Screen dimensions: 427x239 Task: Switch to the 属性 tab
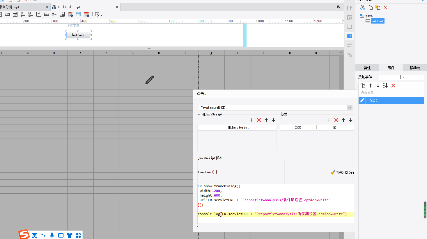(367, 68)
